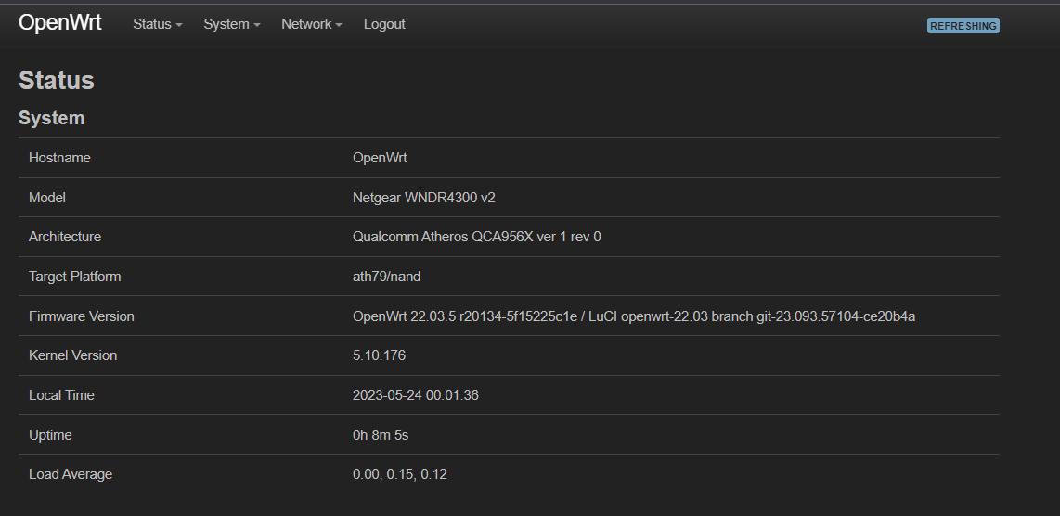
Task: Click the Logout link
Action: point(384,24)
